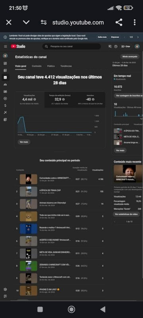This screenshot has height=318, width=143.
Task: Click Saiba mais in the banner
Action: pos(102,37)
